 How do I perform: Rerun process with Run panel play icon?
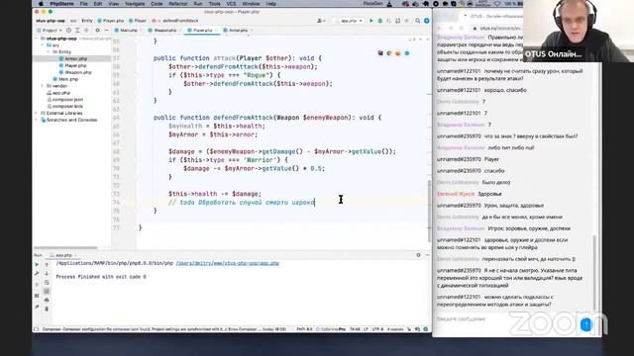click(x=37, y=264)
